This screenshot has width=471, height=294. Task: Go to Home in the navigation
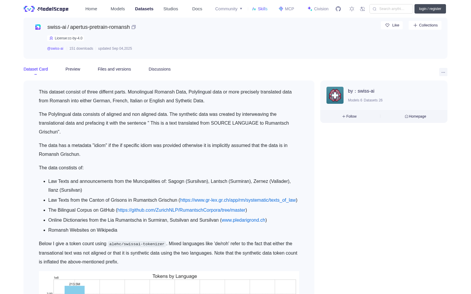(x=91, y=9)
